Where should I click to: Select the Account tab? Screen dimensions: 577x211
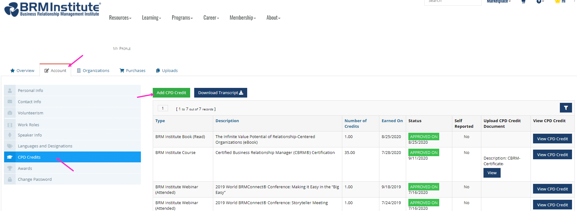pyautogui.click(x=55, y=70)
